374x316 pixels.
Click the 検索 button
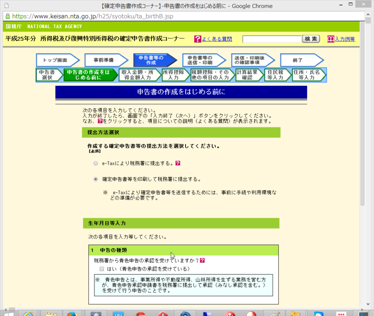311,39
